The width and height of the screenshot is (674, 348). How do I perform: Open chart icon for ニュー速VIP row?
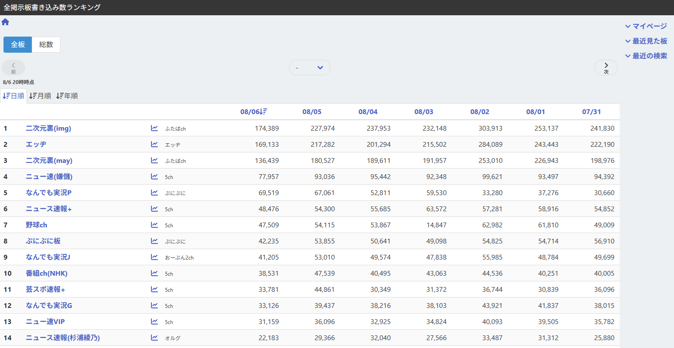(x=154, y=321)
